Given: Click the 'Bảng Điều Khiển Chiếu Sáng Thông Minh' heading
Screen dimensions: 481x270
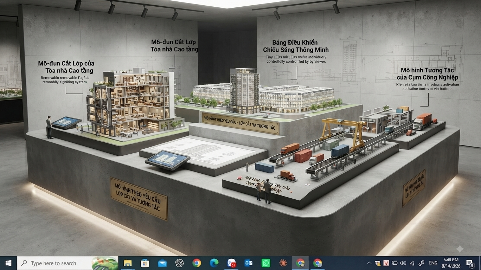Looking at the screenshot, I should 296,46.
